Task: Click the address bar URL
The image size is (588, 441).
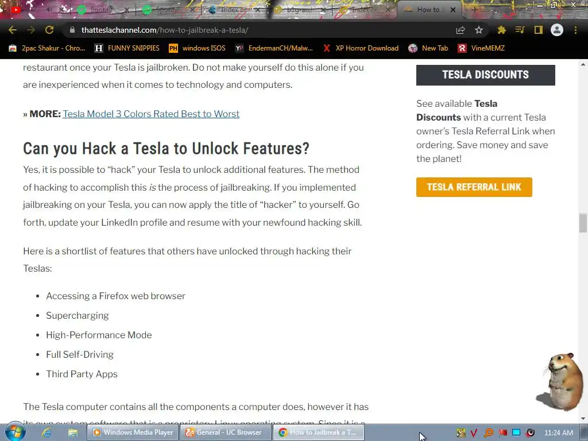Action: tap(165, 30)
